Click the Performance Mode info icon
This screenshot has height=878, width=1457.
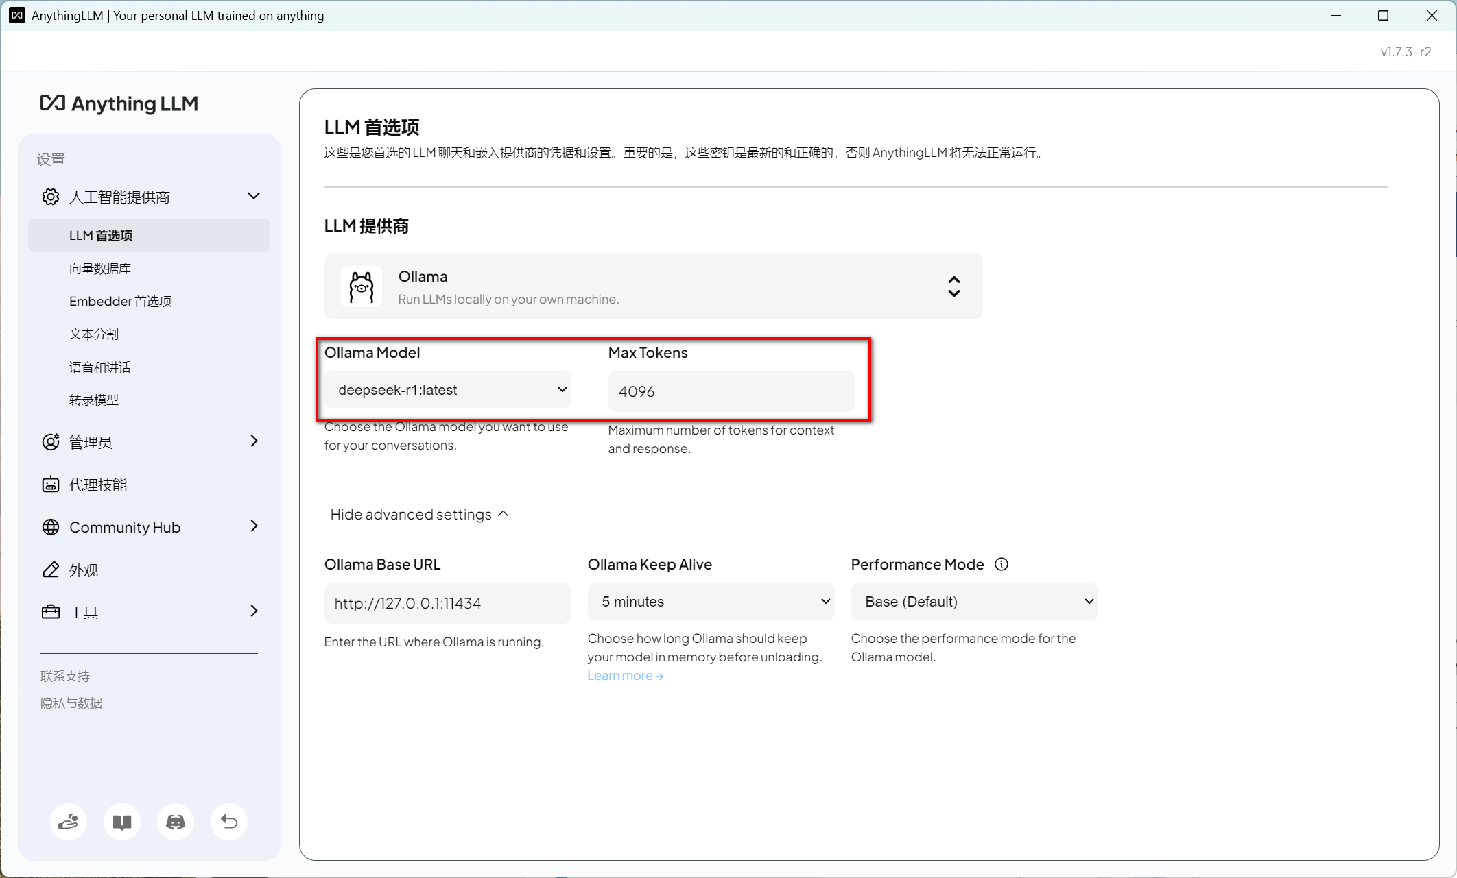pyautogui.click(x=1002, y=564)
